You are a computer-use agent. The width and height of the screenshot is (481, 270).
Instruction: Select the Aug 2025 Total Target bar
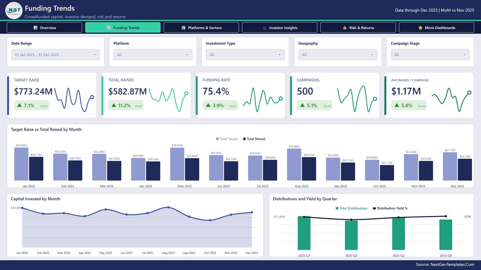(x=294, y=164)
